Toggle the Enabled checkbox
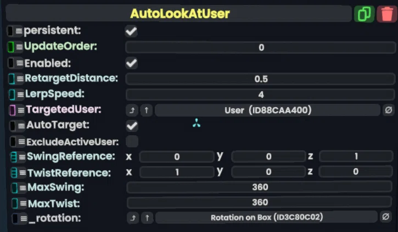 [132, 63]
